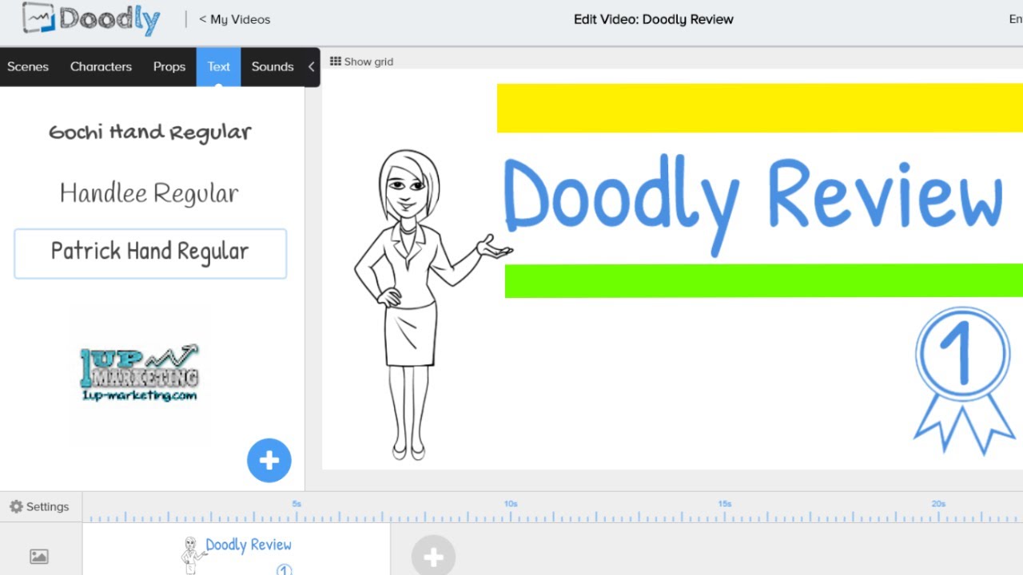Screen dimensions: 1023x575
Task: Click the image icon in timeline row
Action: pos(38,557)
